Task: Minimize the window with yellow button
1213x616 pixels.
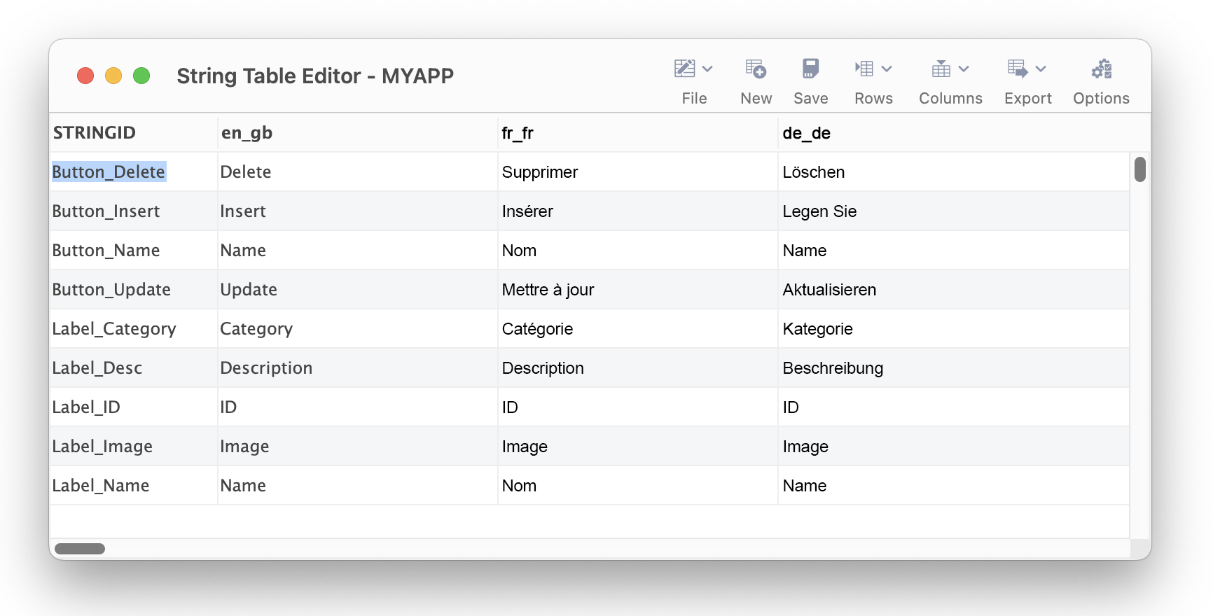Action: pyautogui.click(x=113, y=76)
